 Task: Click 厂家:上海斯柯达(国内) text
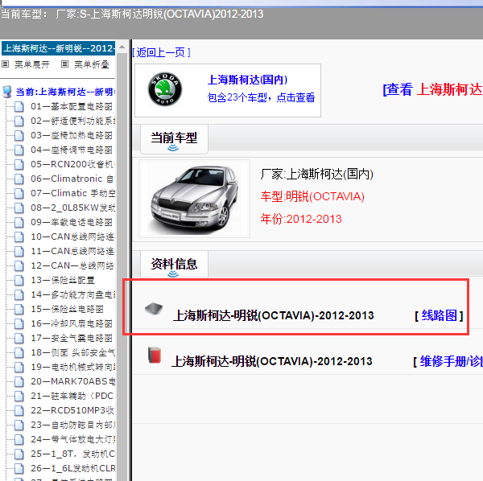[x=316, y=175]
